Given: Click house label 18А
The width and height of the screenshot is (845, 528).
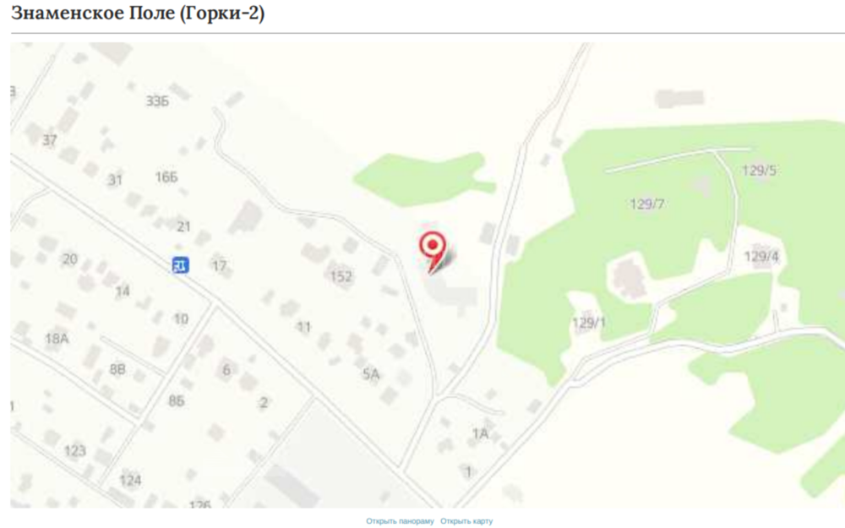Looking at the screenshot, I should point(57,339).
